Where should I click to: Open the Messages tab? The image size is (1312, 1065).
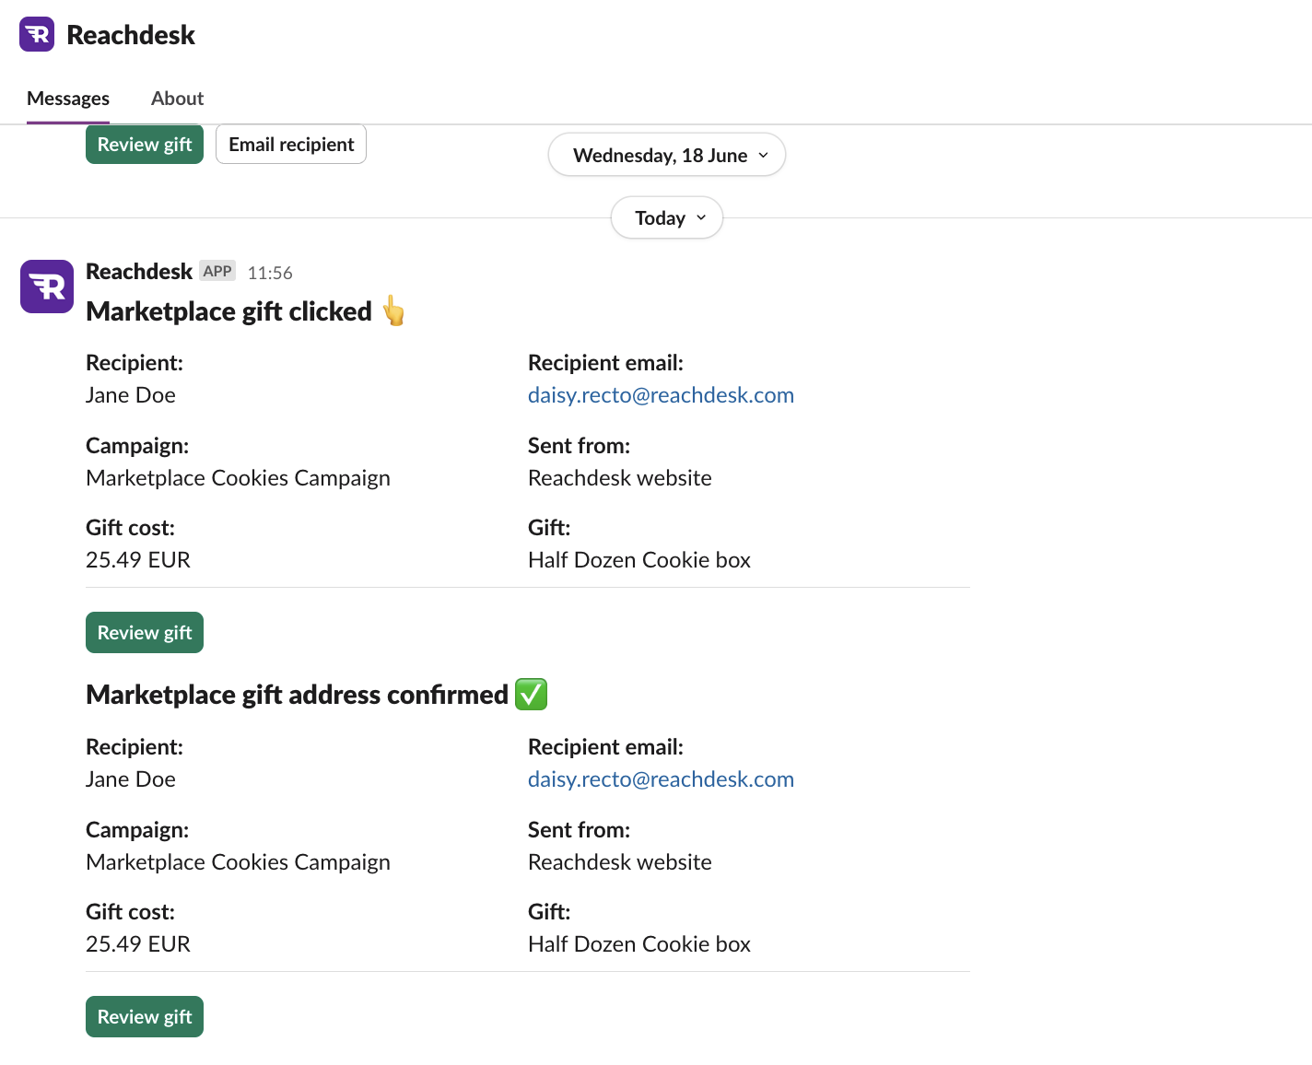tap(68, 99)
